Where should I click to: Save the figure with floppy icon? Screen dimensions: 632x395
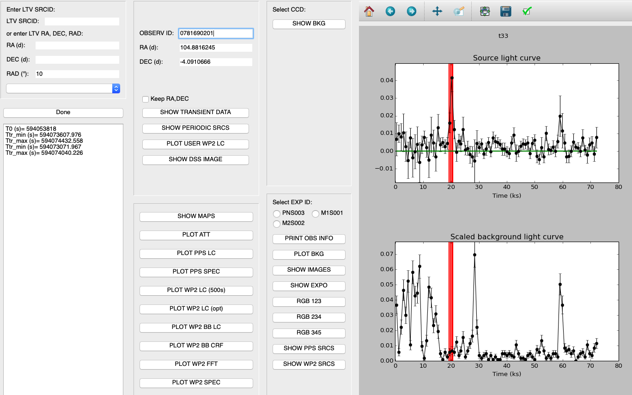(505, 11)
